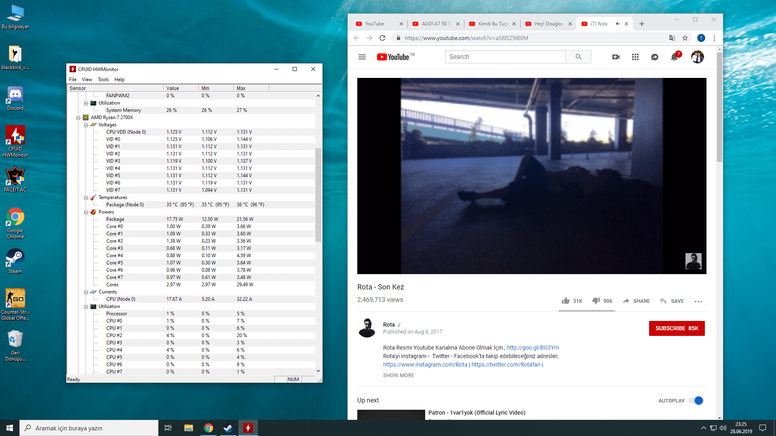Open the YouTube hamburger guide menu

coord(362,57)
